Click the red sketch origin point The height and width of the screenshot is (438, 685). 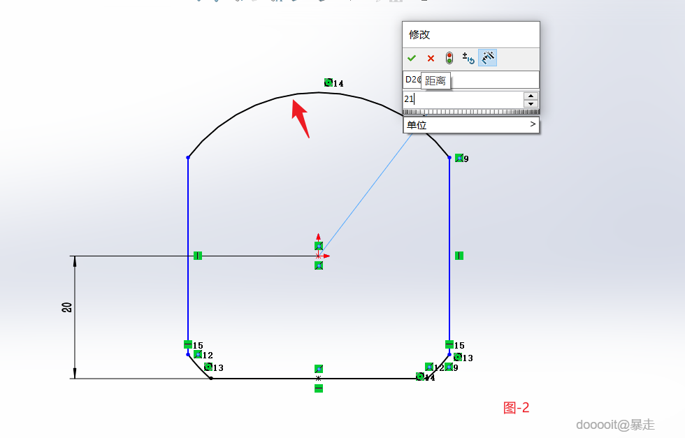click(319, 256)
